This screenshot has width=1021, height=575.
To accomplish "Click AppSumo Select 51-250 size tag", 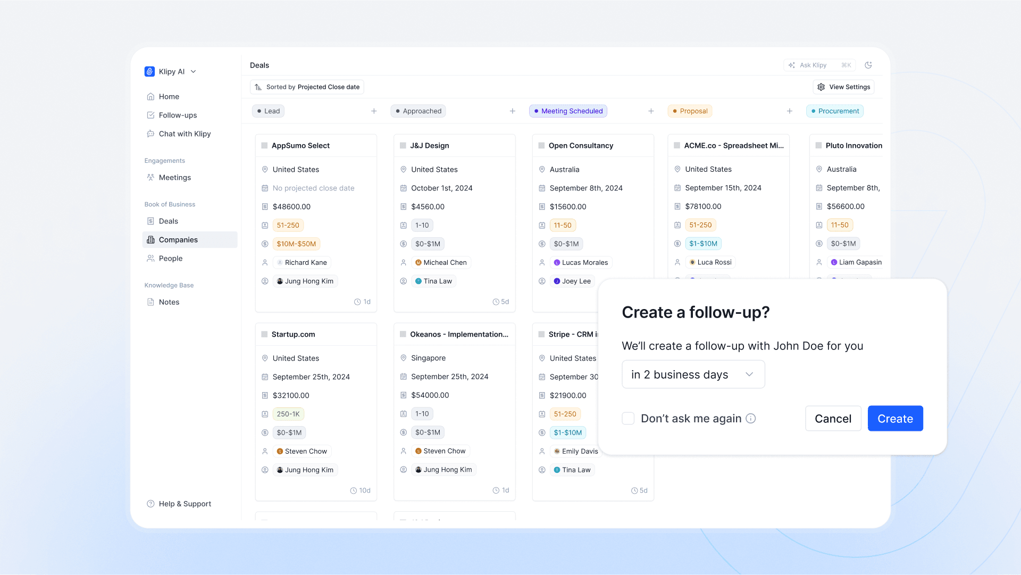I will (288, 226).
